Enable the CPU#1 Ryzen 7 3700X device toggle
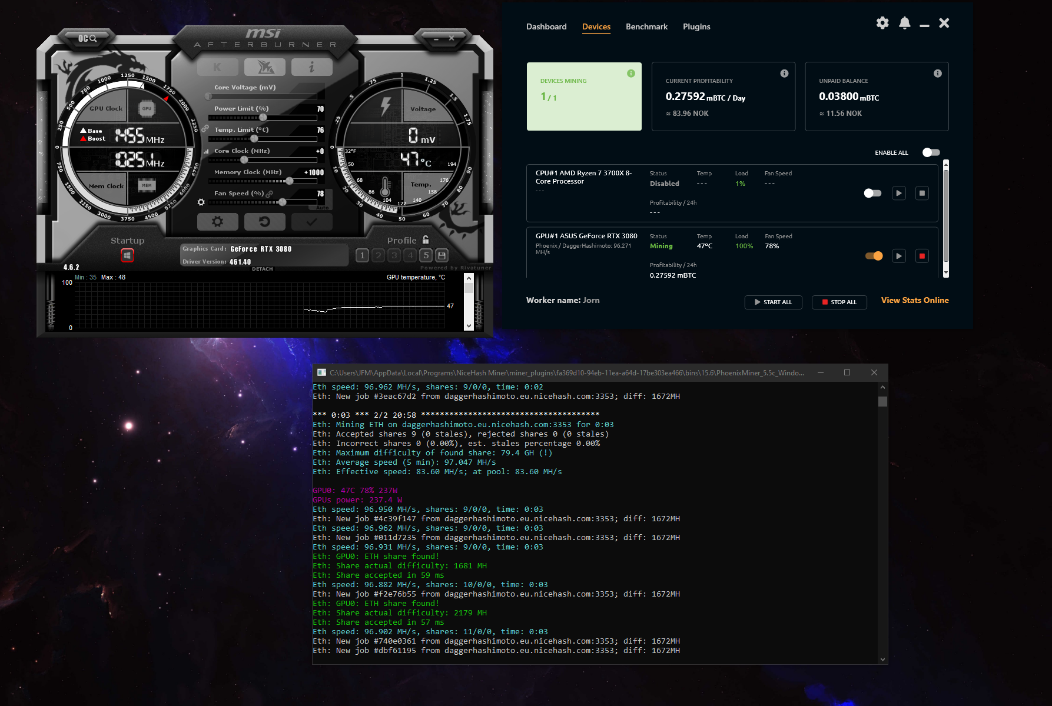Screen dimensions: 1052x706 872,193
